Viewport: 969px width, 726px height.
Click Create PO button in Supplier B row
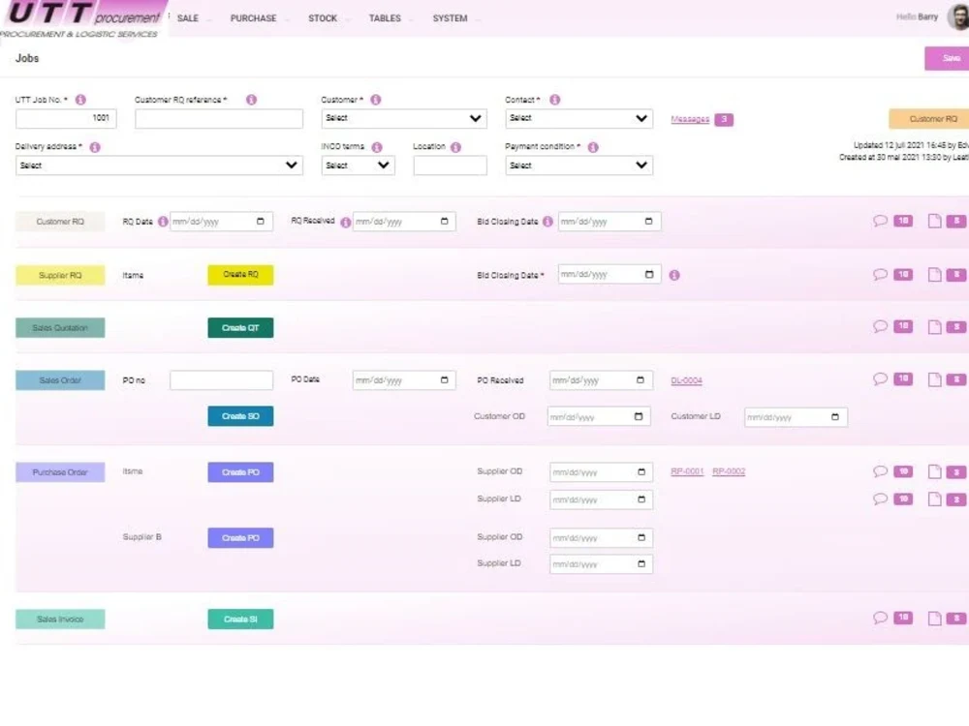pyautogui.click(x=240, y=537)
